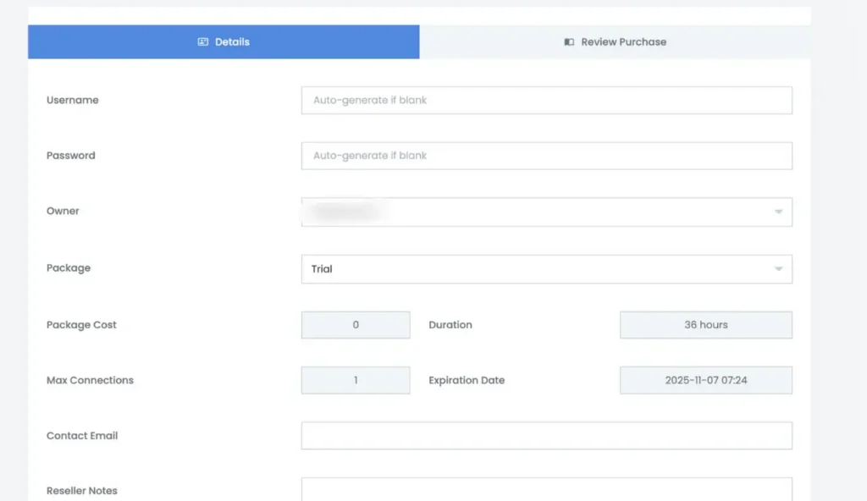Image resolution: width=867 pixels, height=501 pixels.
Task: Open the Owner dropdown list
Action: (546, 212)
